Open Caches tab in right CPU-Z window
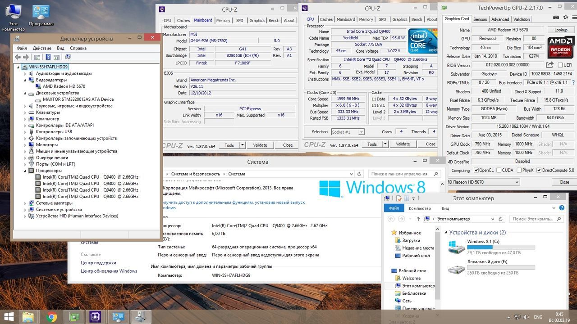Screen dimensions: 577x324 pyautogui.click(x=326, y=19)
